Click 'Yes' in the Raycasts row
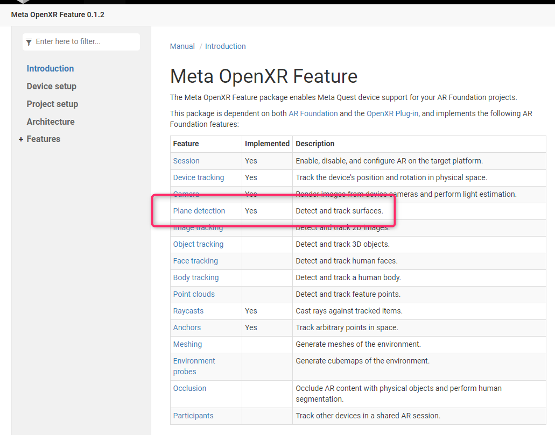555x435 pixels. click(251, 311)
